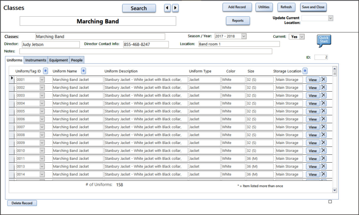Viewport: 359px width, 215px height.
Task: Click the Quick Start speech bubble icon
Action: (x=324, y=40)
